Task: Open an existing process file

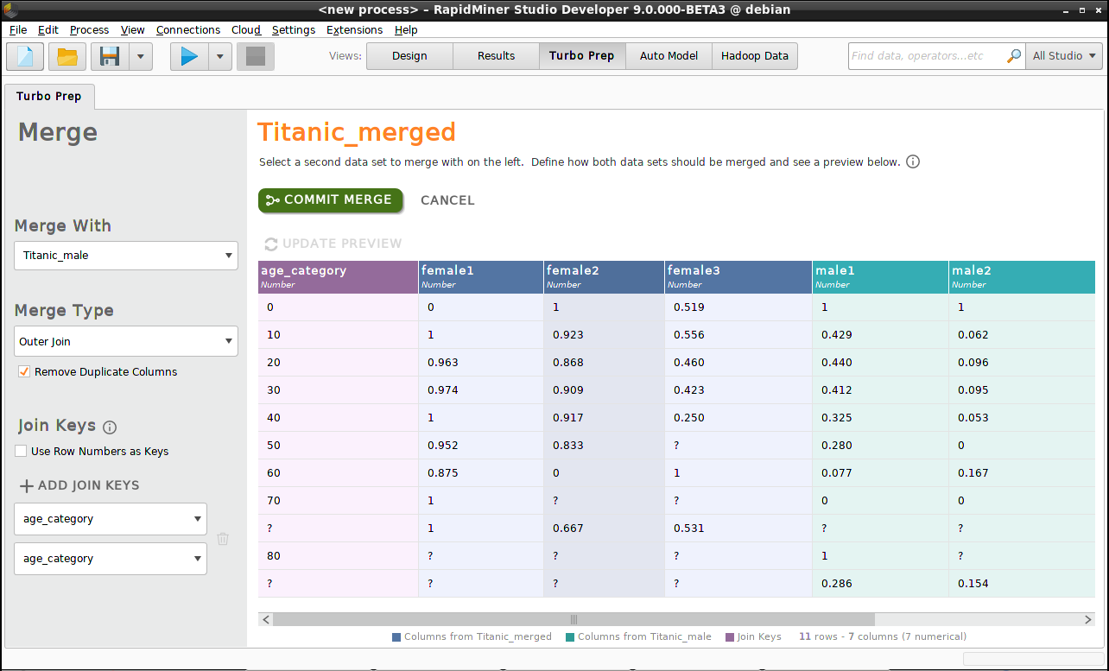Action: tap(66, 55)
